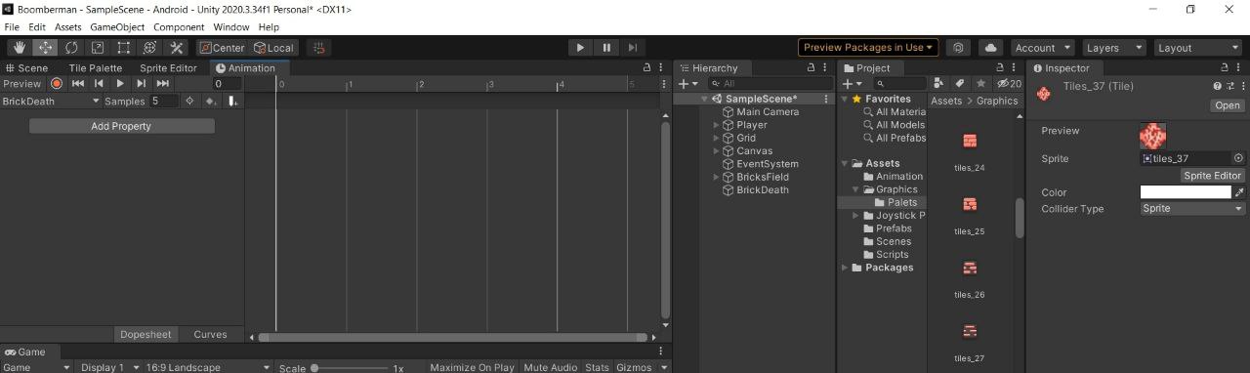This screenshot has width=1250, height=373.
Task: Play the BrickDeath animation clip
Action: click(120, 84)
